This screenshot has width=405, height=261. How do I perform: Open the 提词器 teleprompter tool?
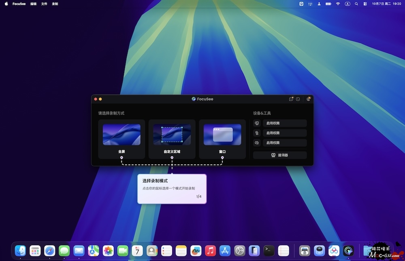279,155
